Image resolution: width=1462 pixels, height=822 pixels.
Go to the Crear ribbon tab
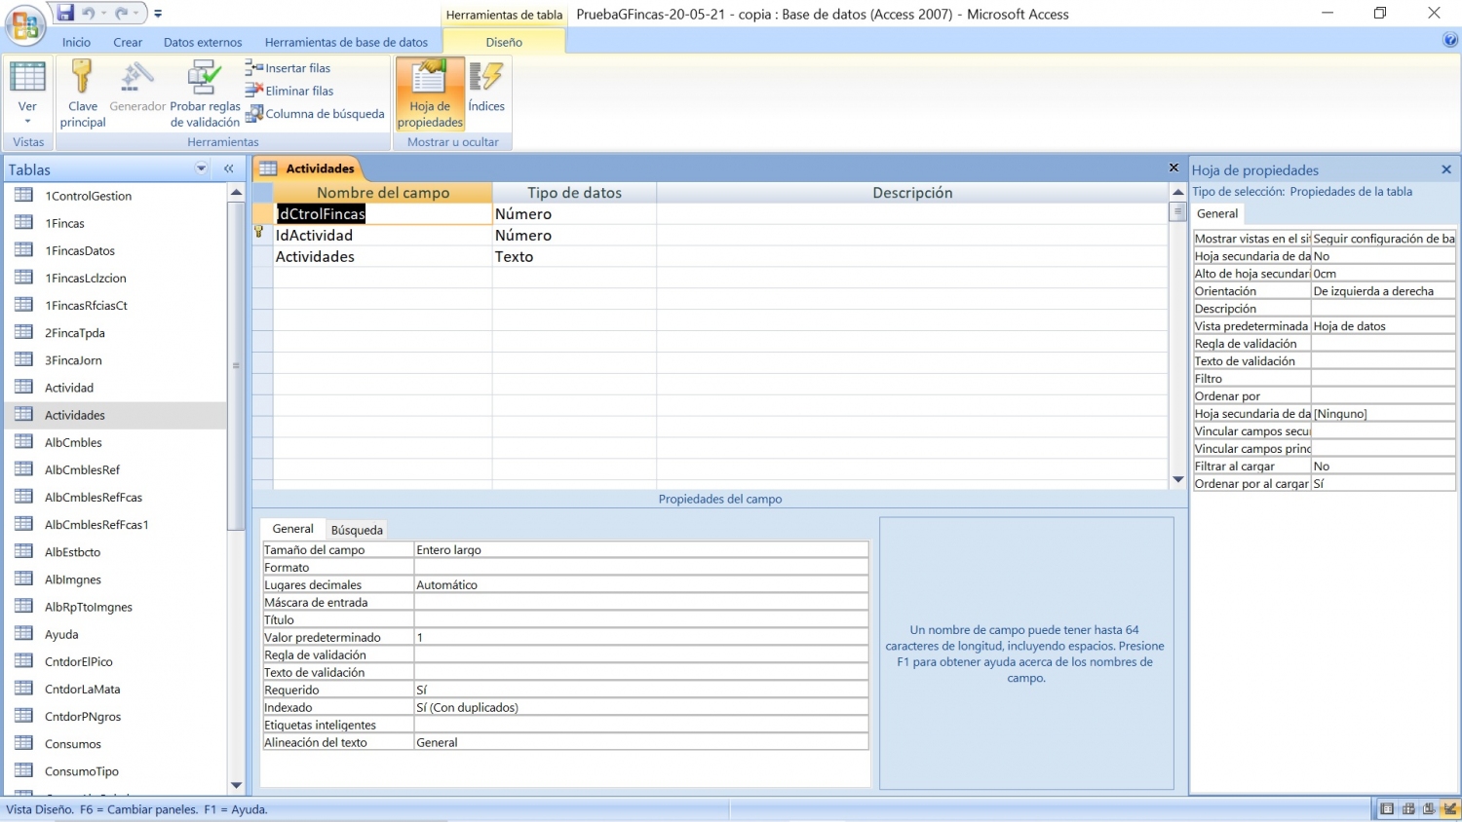tap(128, 42)
